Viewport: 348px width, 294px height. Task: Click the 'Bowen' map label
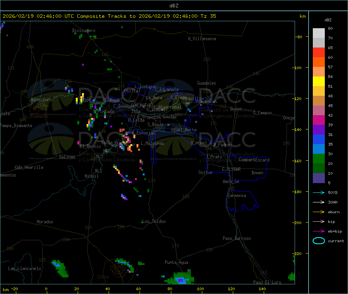point(258,172)
